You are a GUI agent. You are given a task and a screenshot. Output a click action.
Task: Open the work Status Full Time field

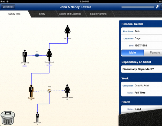pyautogui.click(x=140, y=93)
